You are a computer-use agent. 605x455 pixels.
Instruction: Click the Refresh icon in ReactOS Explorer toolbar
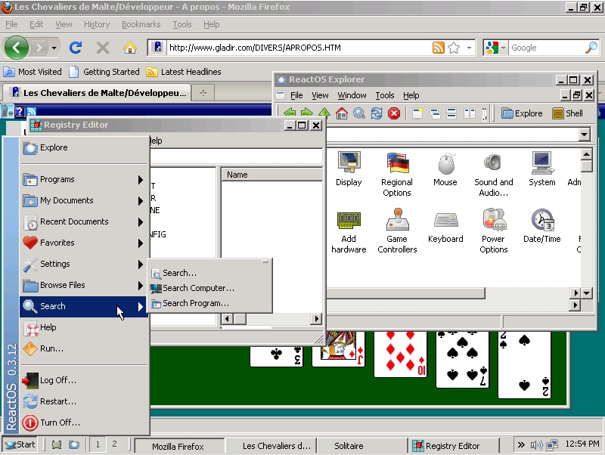pyautogui.click(x=377, y=113)
